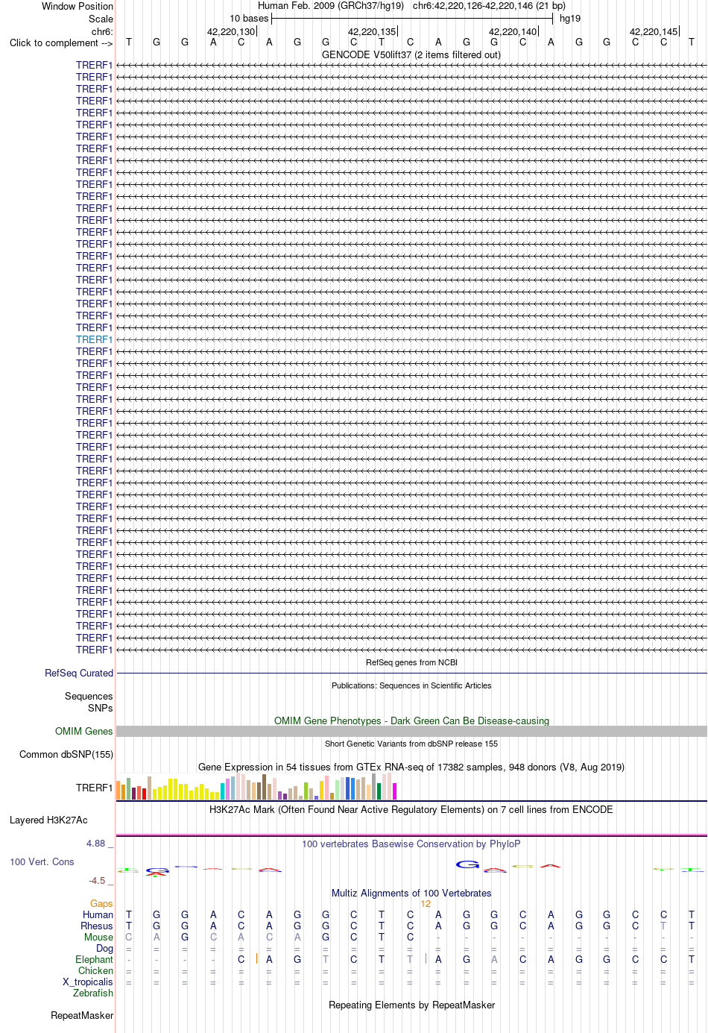This screenshot has height=1033, width=708.
Task: Click the 42,220,135 position marker
Action: click(372, 31)
